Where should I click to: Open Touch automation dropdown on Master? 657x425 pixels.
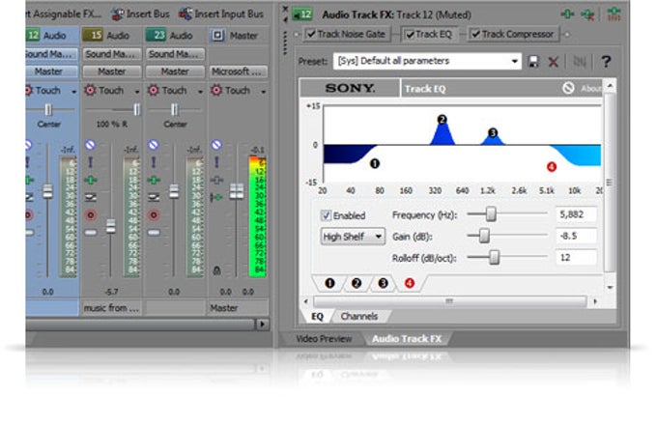point(263,91)
